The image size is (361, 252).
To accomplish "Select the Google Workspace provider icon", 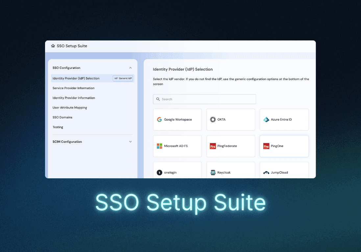I will point(159,119).
